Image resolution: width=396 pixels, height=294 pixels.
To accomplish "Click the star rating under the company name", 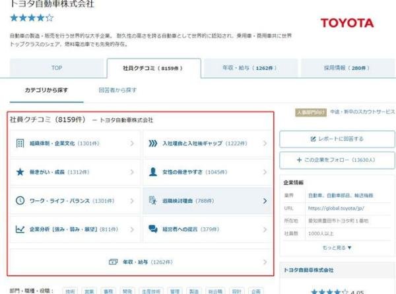I will pos(32,18).
